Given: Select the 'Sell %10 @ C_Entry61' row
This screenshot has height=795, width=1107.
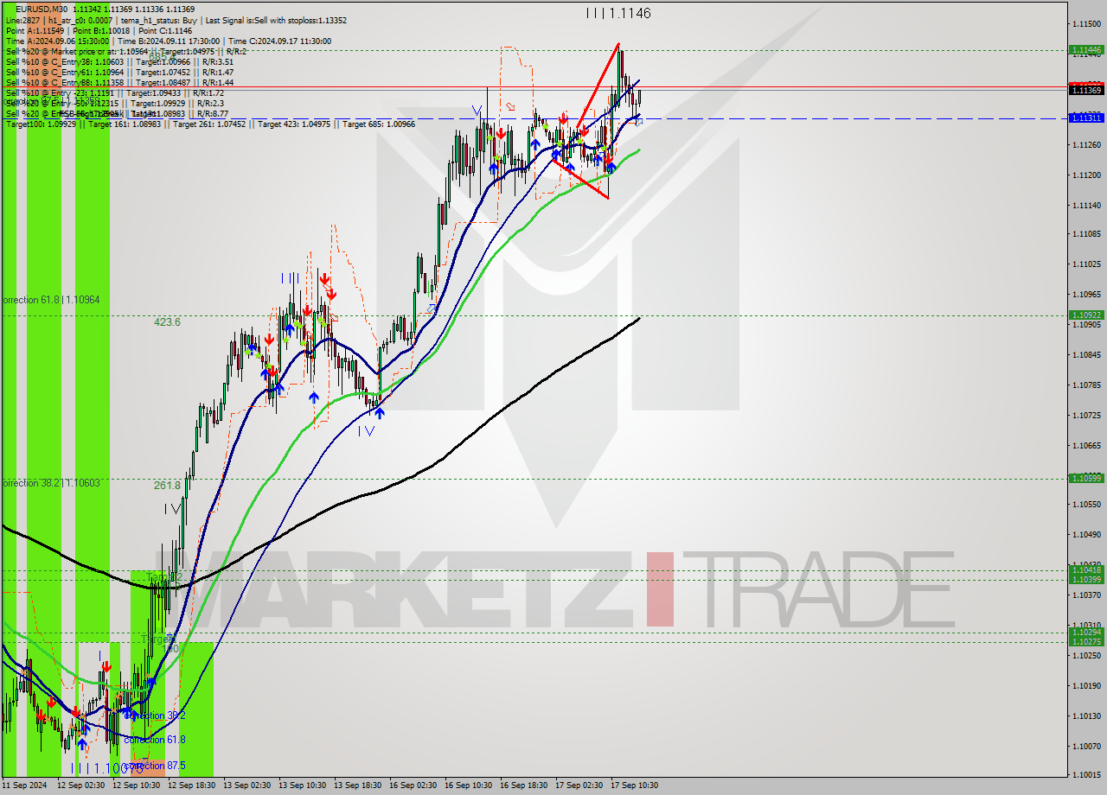Looking at the screenshot, I should 119,72.
